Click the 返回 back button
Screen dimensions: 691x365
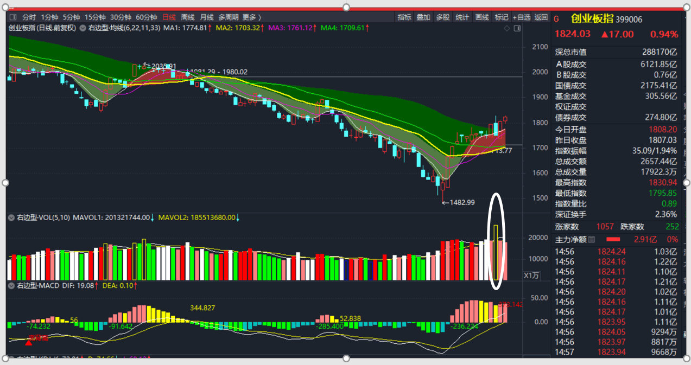[x=541, y=17]
